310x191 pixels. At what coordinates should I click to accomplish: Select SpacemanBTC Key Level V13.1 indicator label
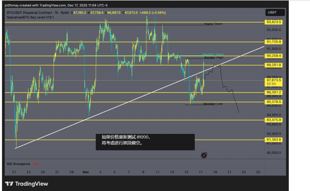30,18
